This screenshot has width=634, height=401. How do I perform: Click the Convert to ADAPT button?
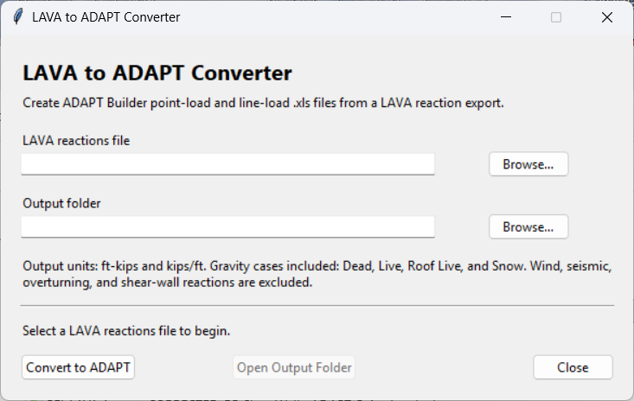pos(78,367)
